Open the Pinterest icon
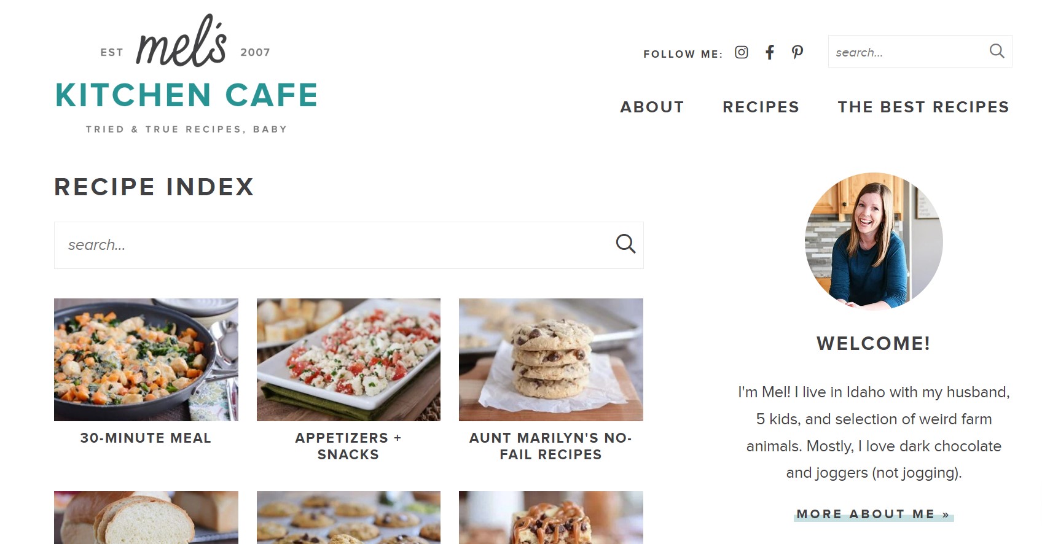This screenshot has width=1042, height=544. pyautogui.click(x=797, y=52)
